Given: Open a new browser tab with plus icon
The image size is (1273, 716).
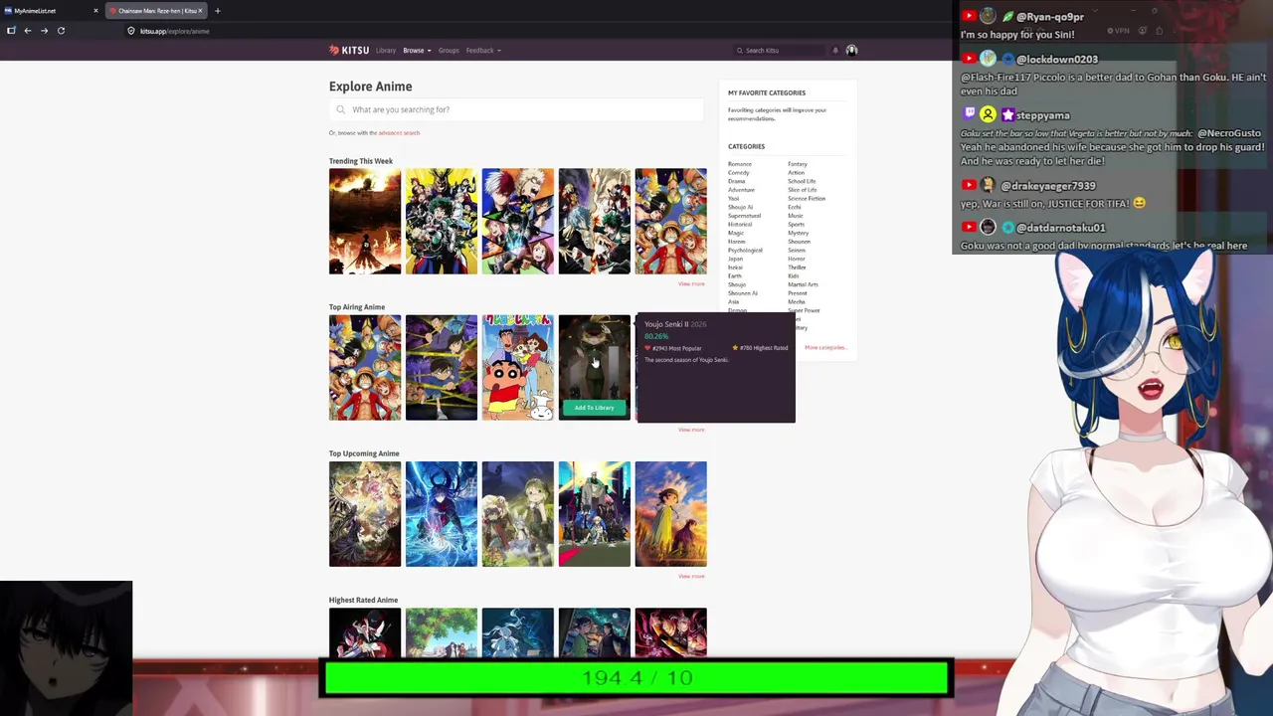Looking at the screenshot, I should coord(218,11).
